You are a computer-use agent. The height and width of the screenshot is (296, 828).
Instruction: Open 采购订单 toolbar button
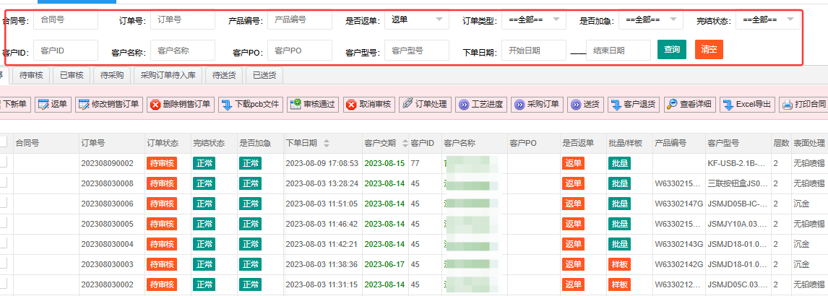click(x=537, y=105)
